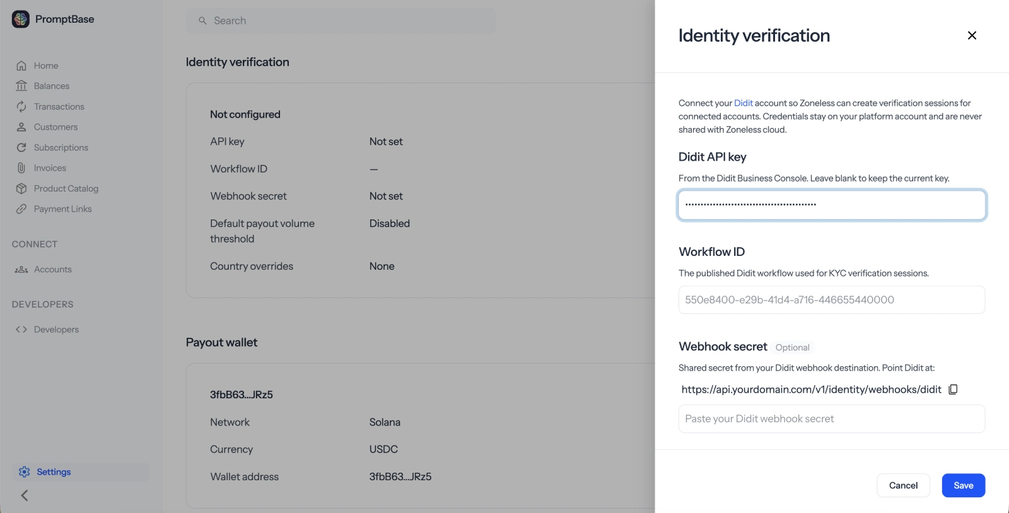Copy the Didit webhook URL
Viewport: 1009px width, 513px height.
click(x=953, y=389)
